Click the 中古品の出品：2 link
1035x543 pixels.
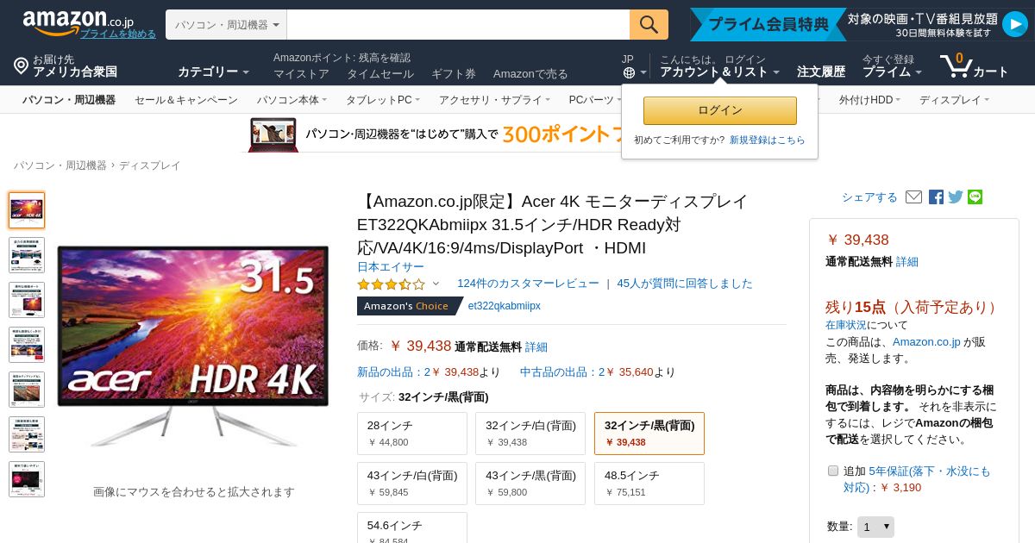tap(562, 372)
